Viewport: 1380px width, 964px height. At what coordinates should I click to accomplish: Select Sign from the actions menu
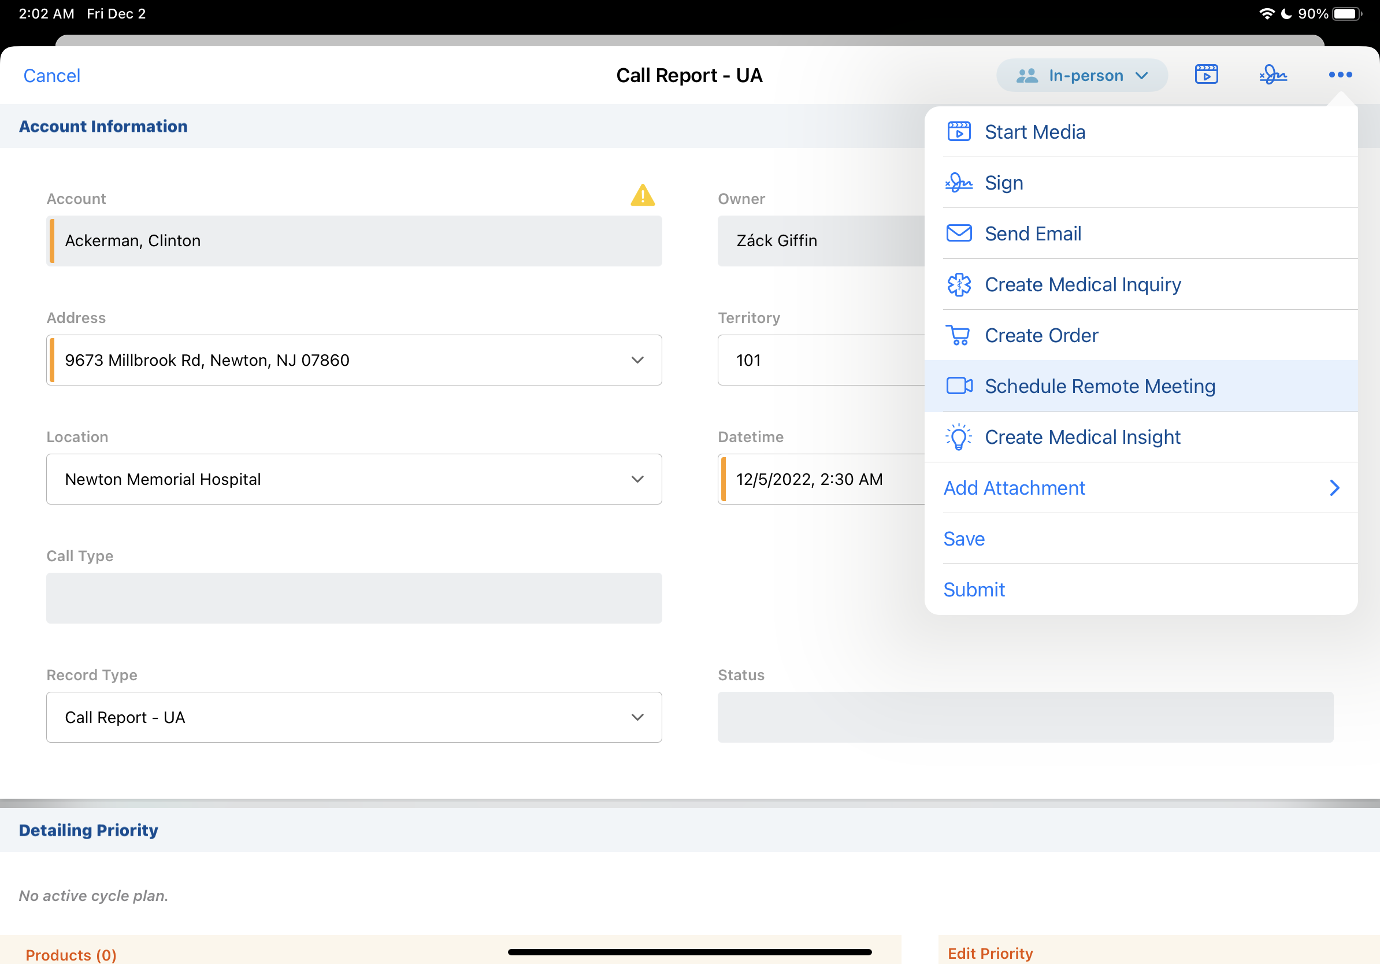1003,183
